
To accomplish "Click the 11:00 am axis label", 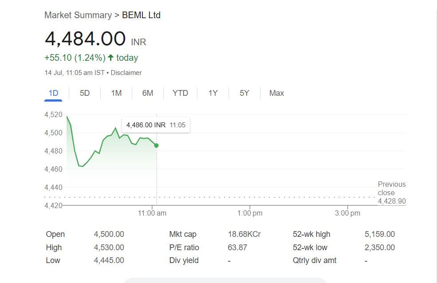I will (x=152, y=213).
